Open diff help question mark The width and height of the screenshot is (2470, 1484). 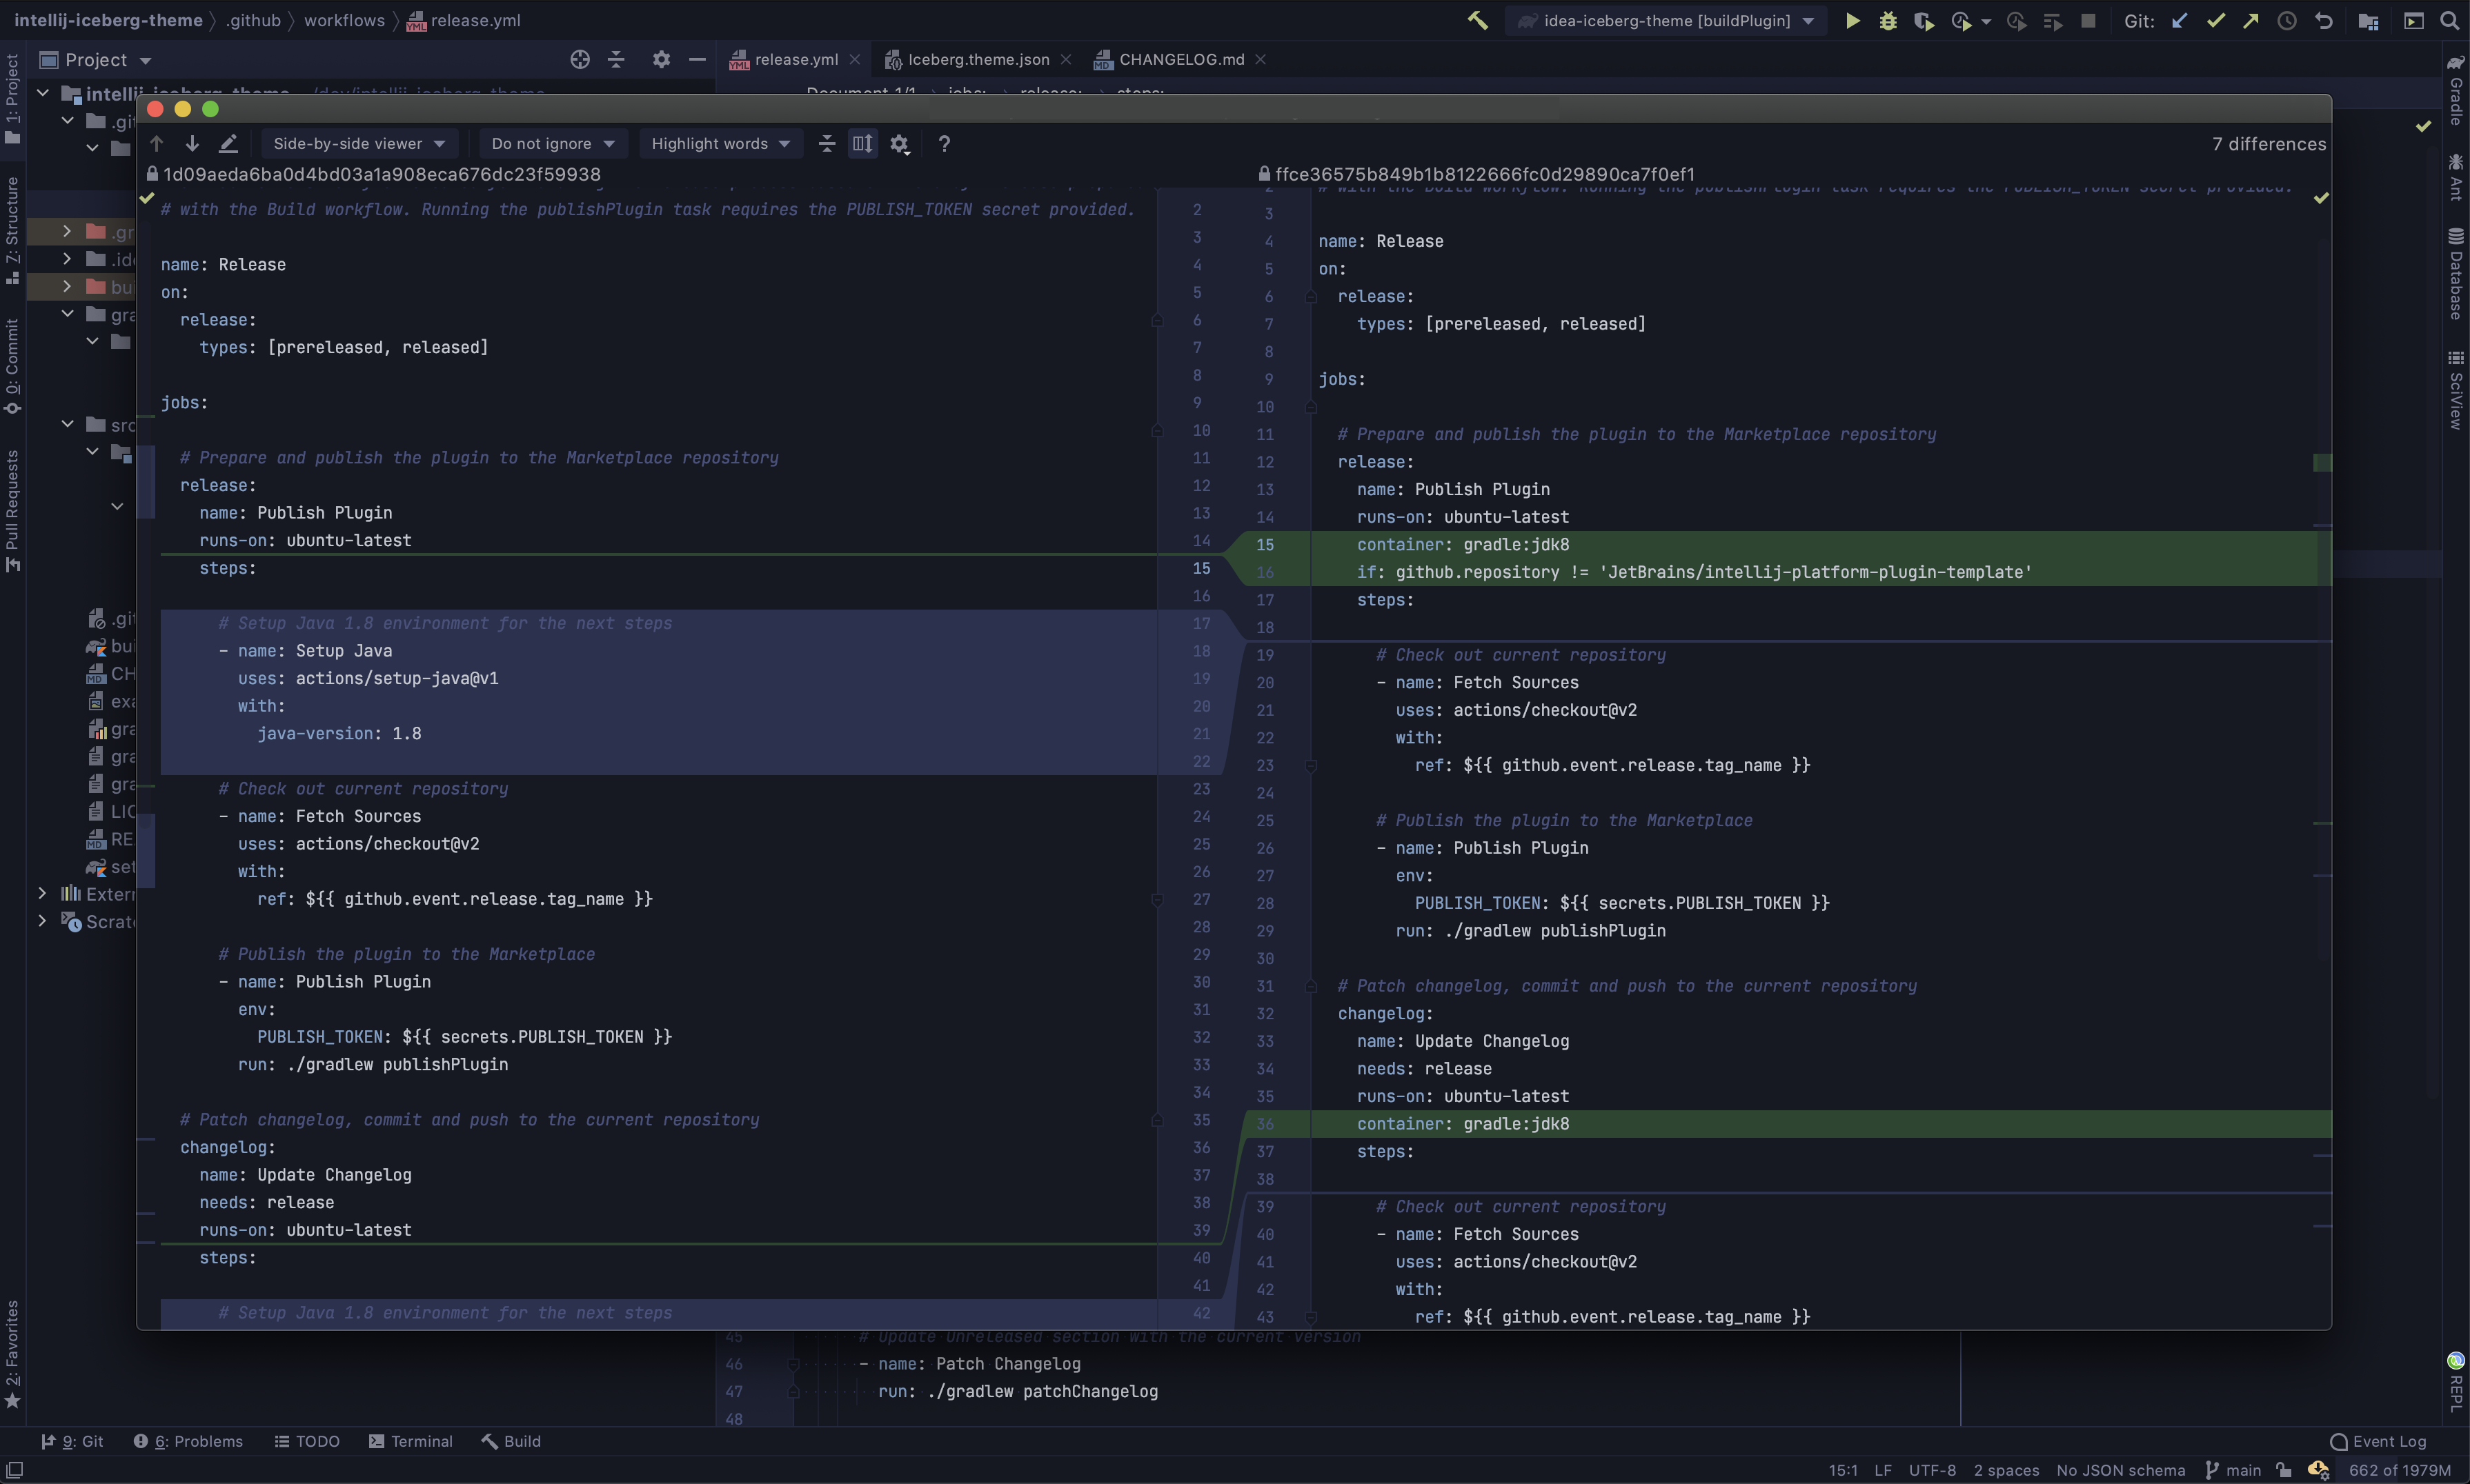943,143
